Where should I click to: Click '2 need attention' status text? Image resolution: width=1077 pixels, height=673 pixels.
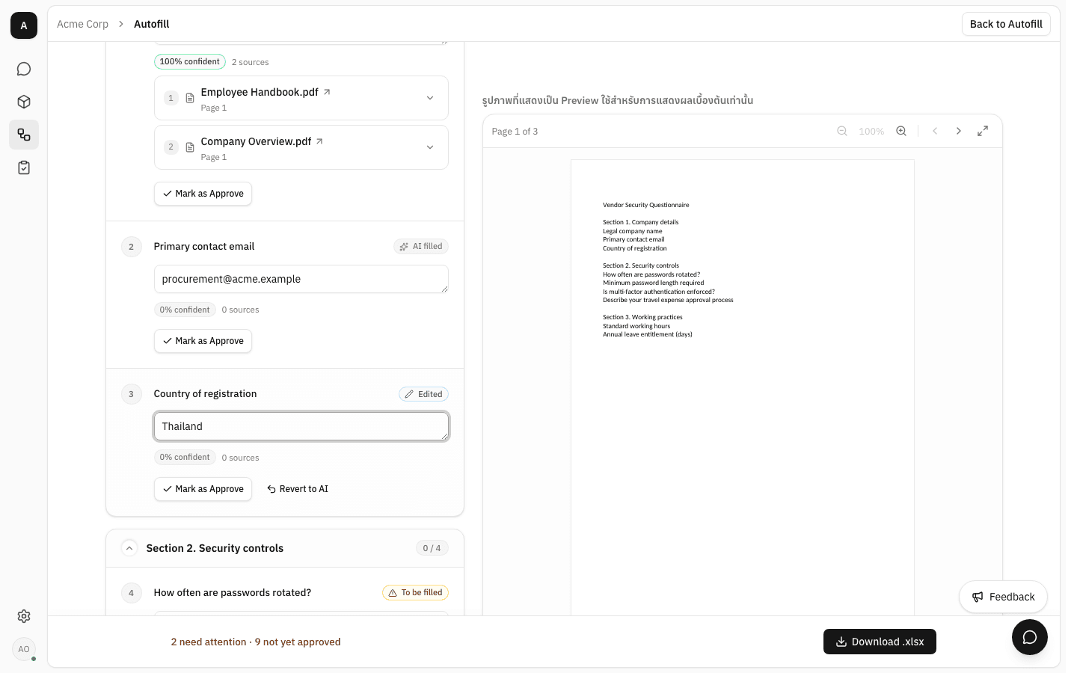tap(209, 642)
